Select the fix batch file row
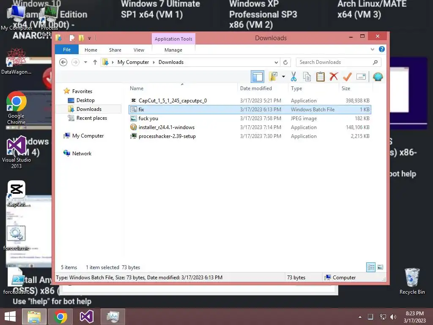Image resolution: width=433 pixels, height=325 pixels. click(x=250, y=110)
